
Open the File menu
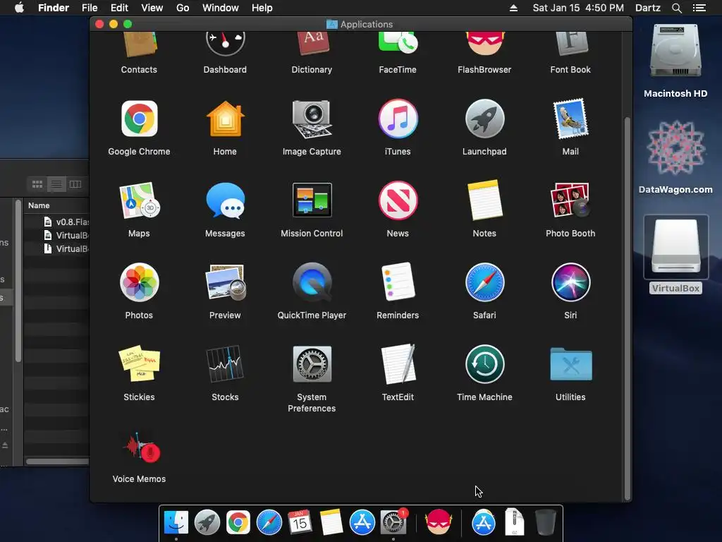90,8
